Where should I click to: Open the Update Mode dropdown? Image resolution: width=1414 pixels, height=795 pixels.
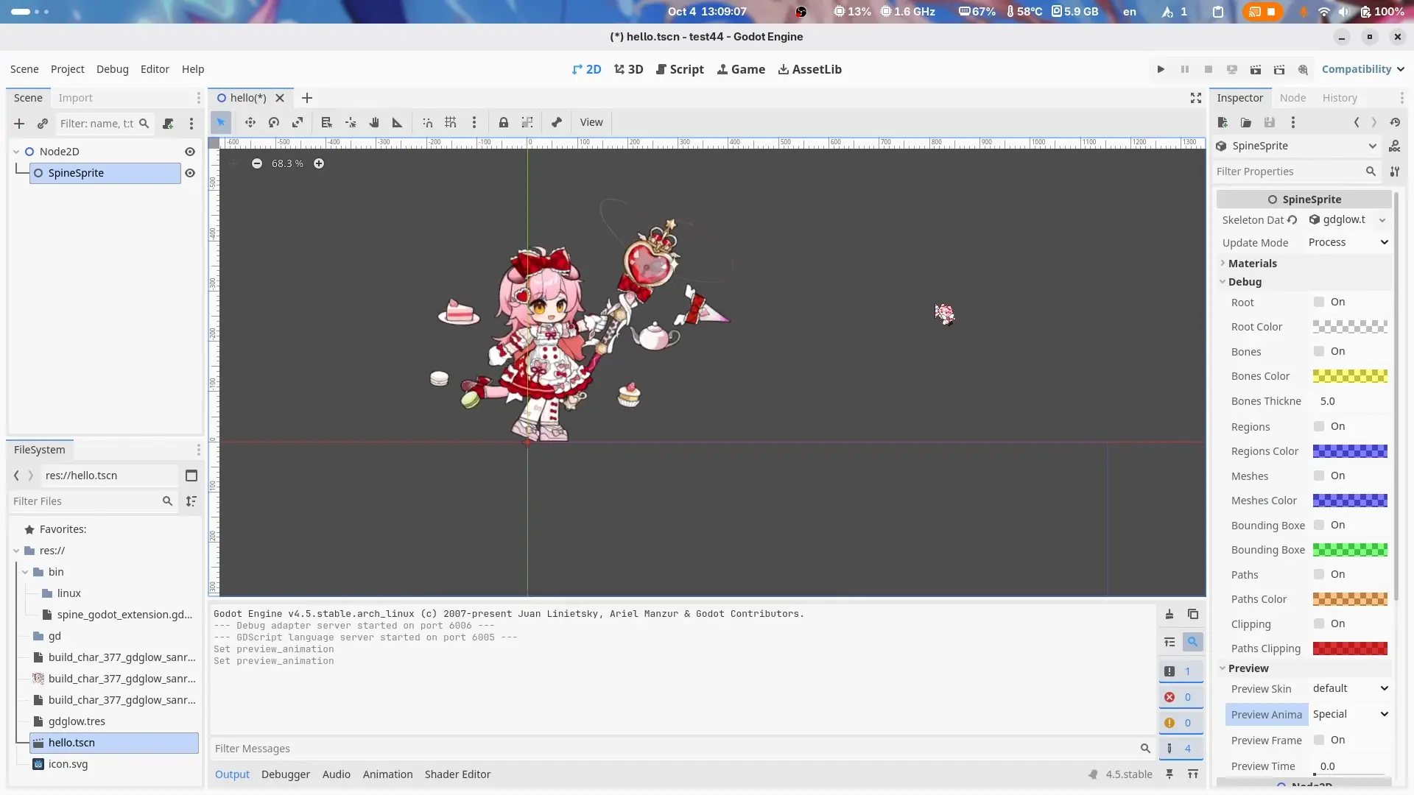pyautogui.click(x=1348, y=243)
